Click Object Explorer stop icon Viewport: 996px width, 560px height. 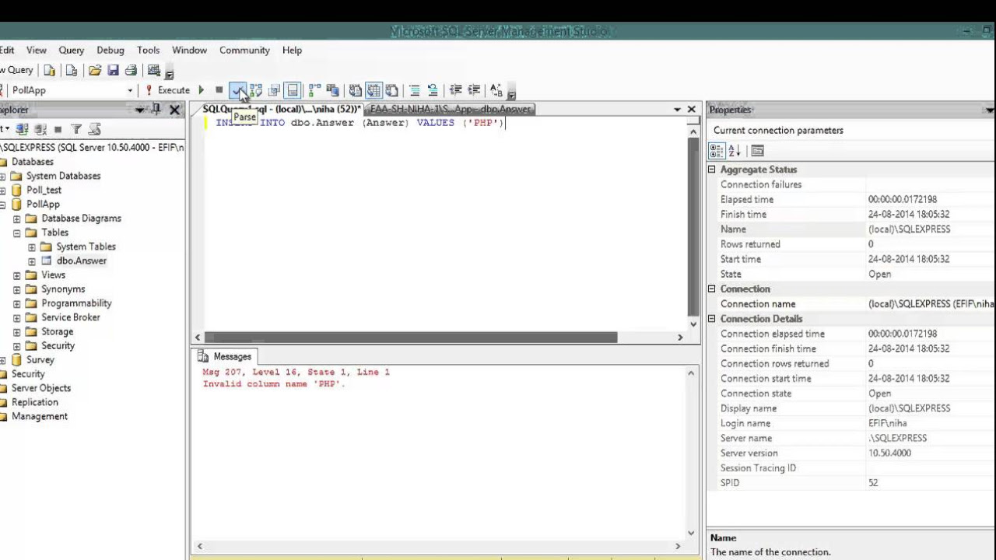[x=58, y=129]
